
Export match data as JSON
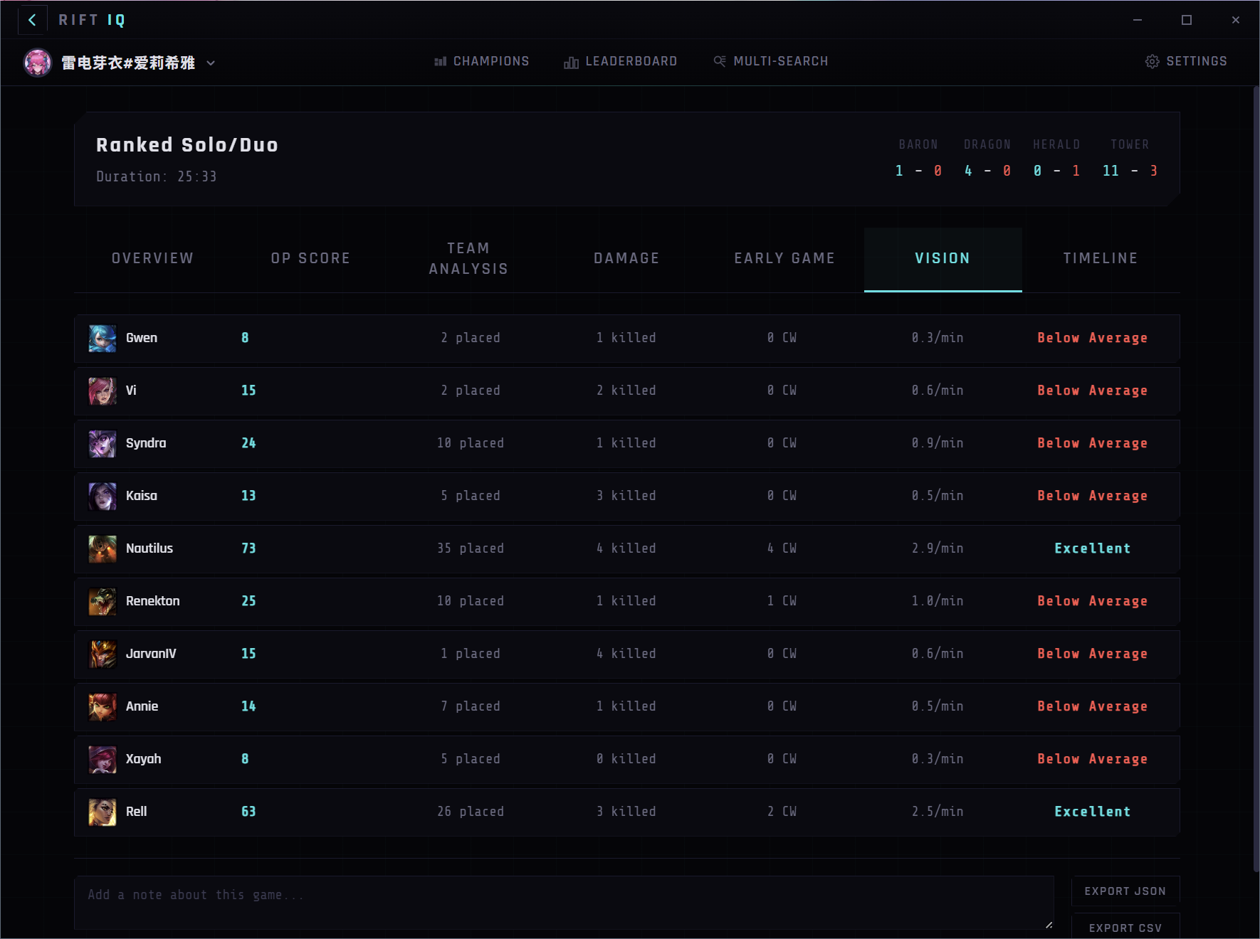[x=1125, y=891]
